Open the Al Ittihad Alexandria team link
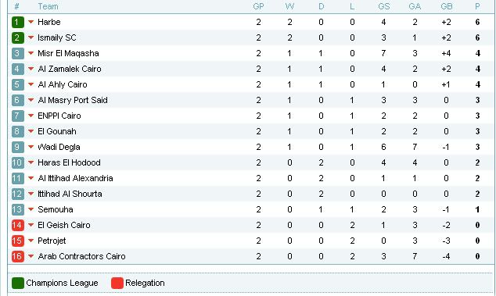The image size is (496, 296). (x=75, y=179)
